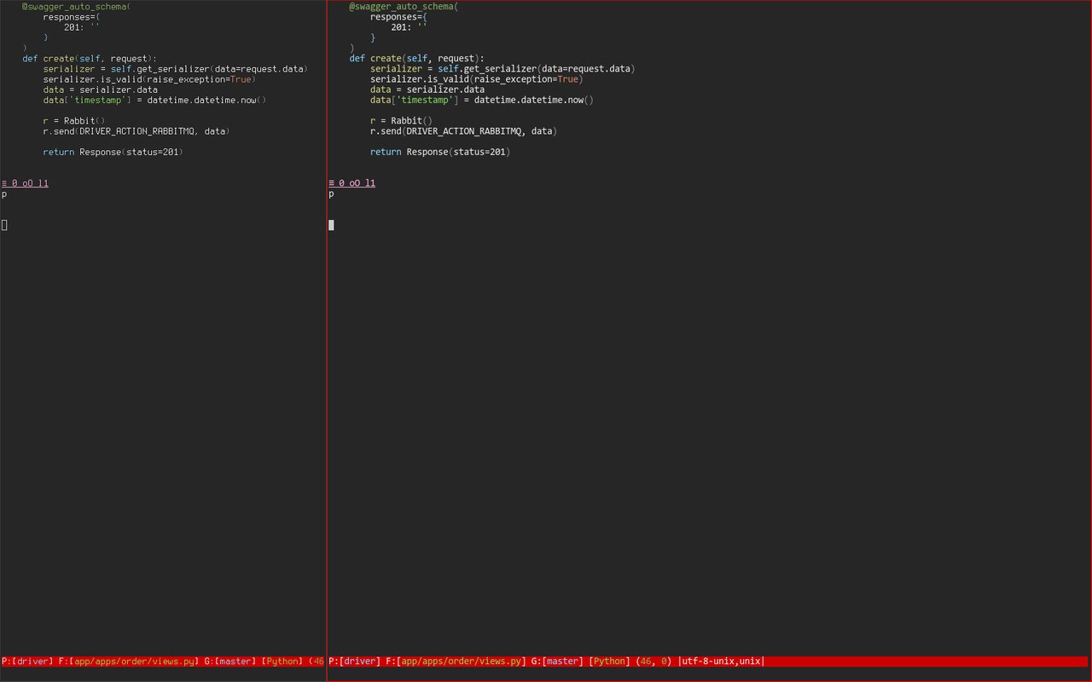
Task: Click 'responses={' line in the right pane
Action: [398, 16]
